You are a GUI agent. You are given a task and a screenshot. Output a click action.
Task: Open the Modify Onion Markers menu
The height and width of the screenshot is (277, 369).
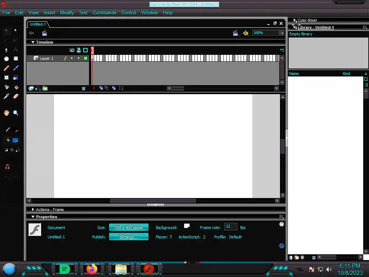pyautogui.click(x=121, y=88)
